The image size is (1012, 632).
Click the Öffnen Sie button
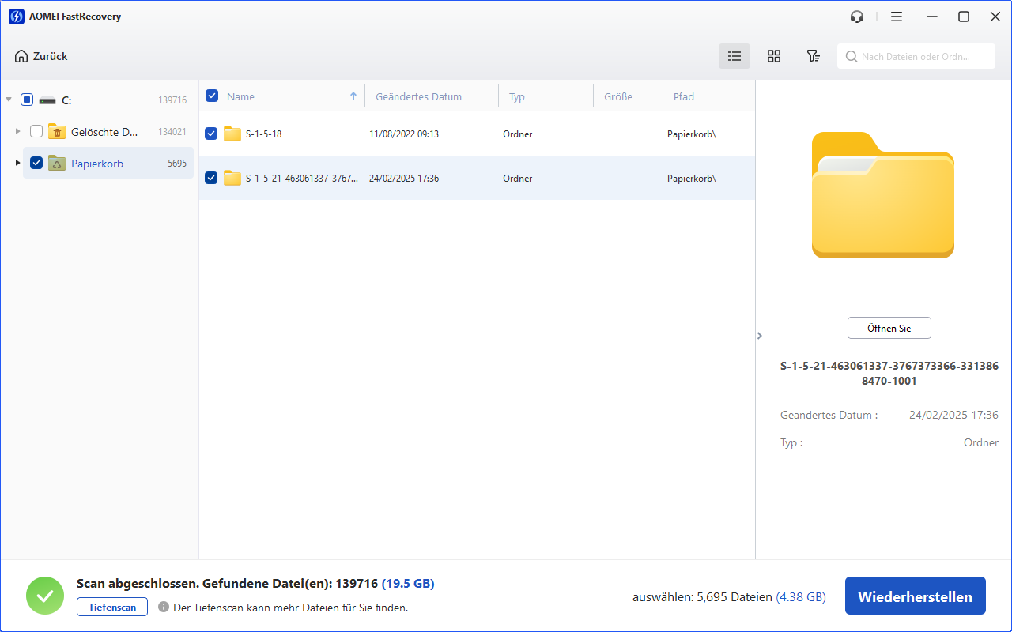pos(889,328)
